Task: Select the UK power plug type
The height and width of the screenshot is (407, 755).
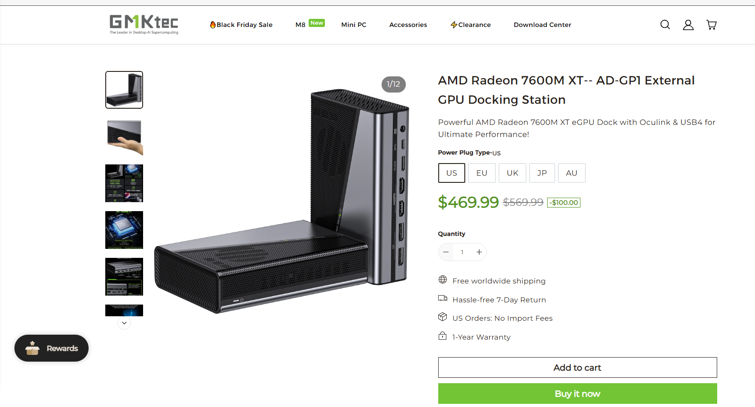Action: click(512, 173)
